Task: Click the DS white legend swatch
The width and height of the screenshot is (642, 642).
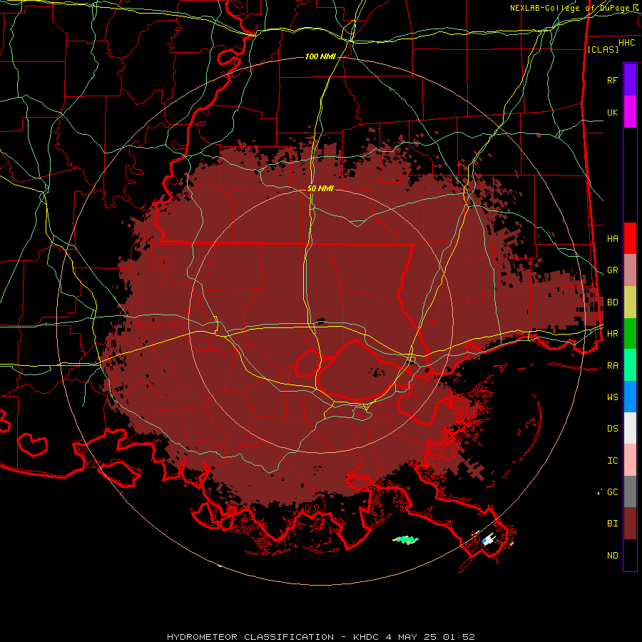Action: coord(630,428)
